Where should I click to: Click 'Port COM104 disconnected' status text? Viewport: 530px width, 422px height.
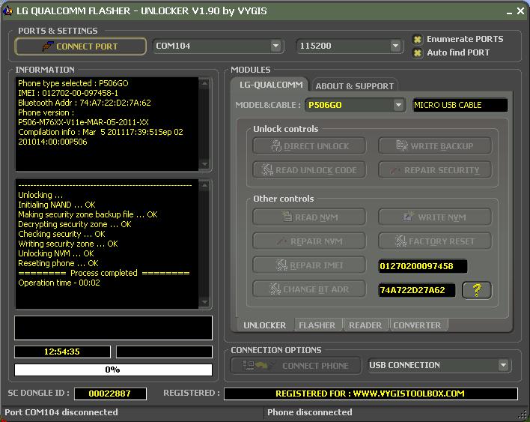[61, 412]
